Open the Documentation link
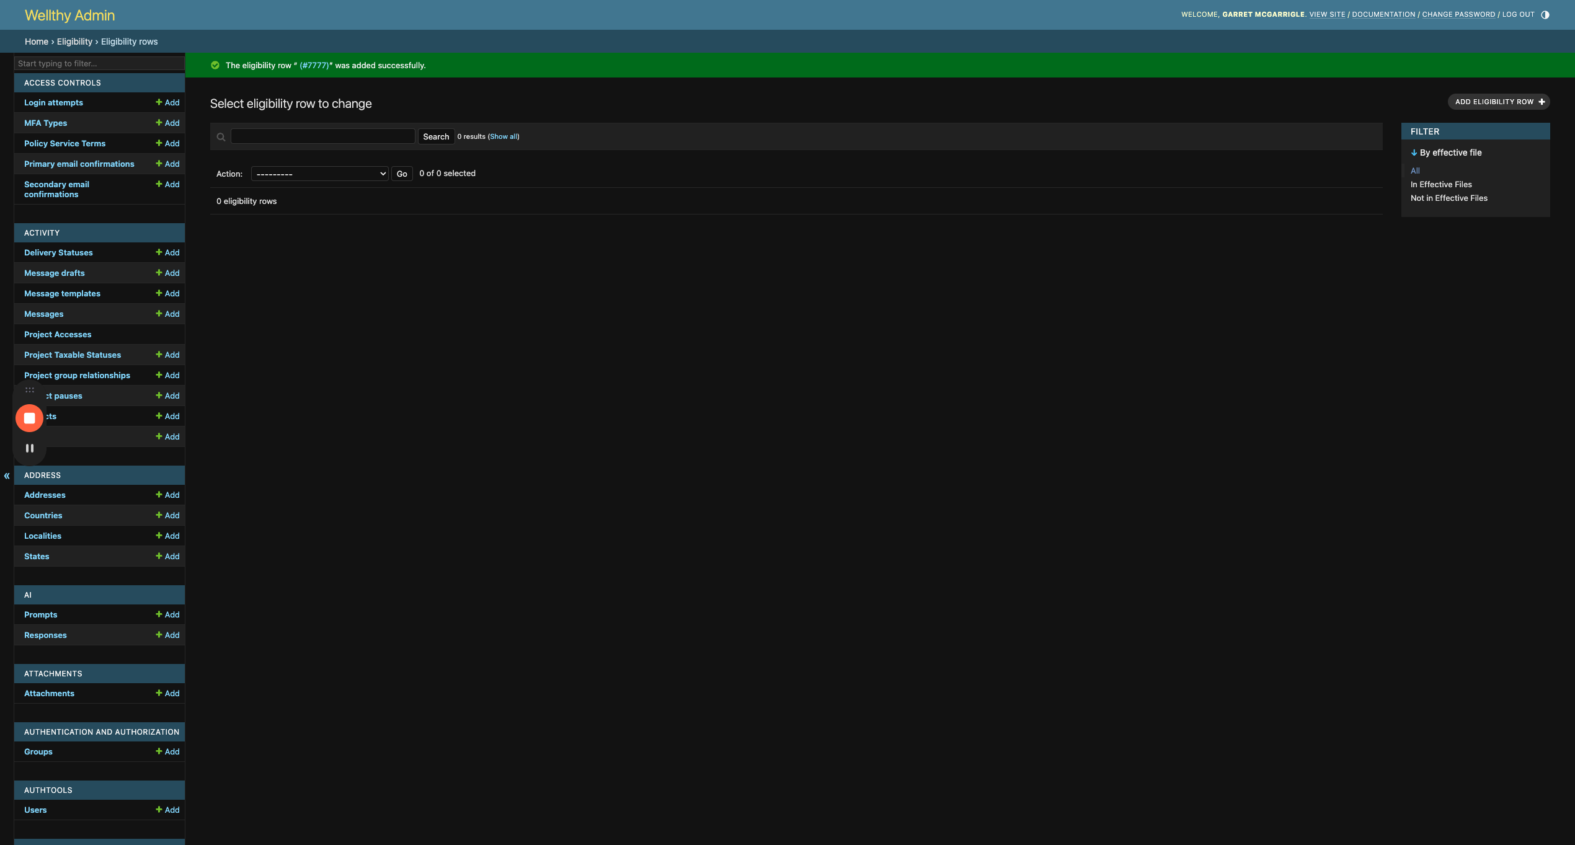This screenshot has width=1575, height=845. click(x=1383, y=14)
